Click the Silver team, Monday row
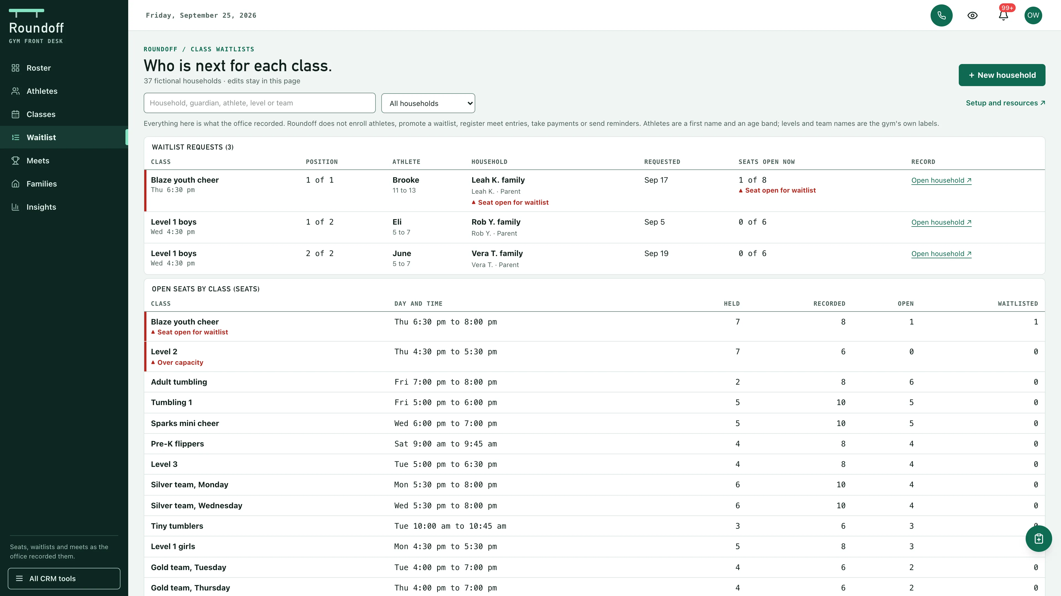Viewport: 1061px width, 596px height. point(594,485)
